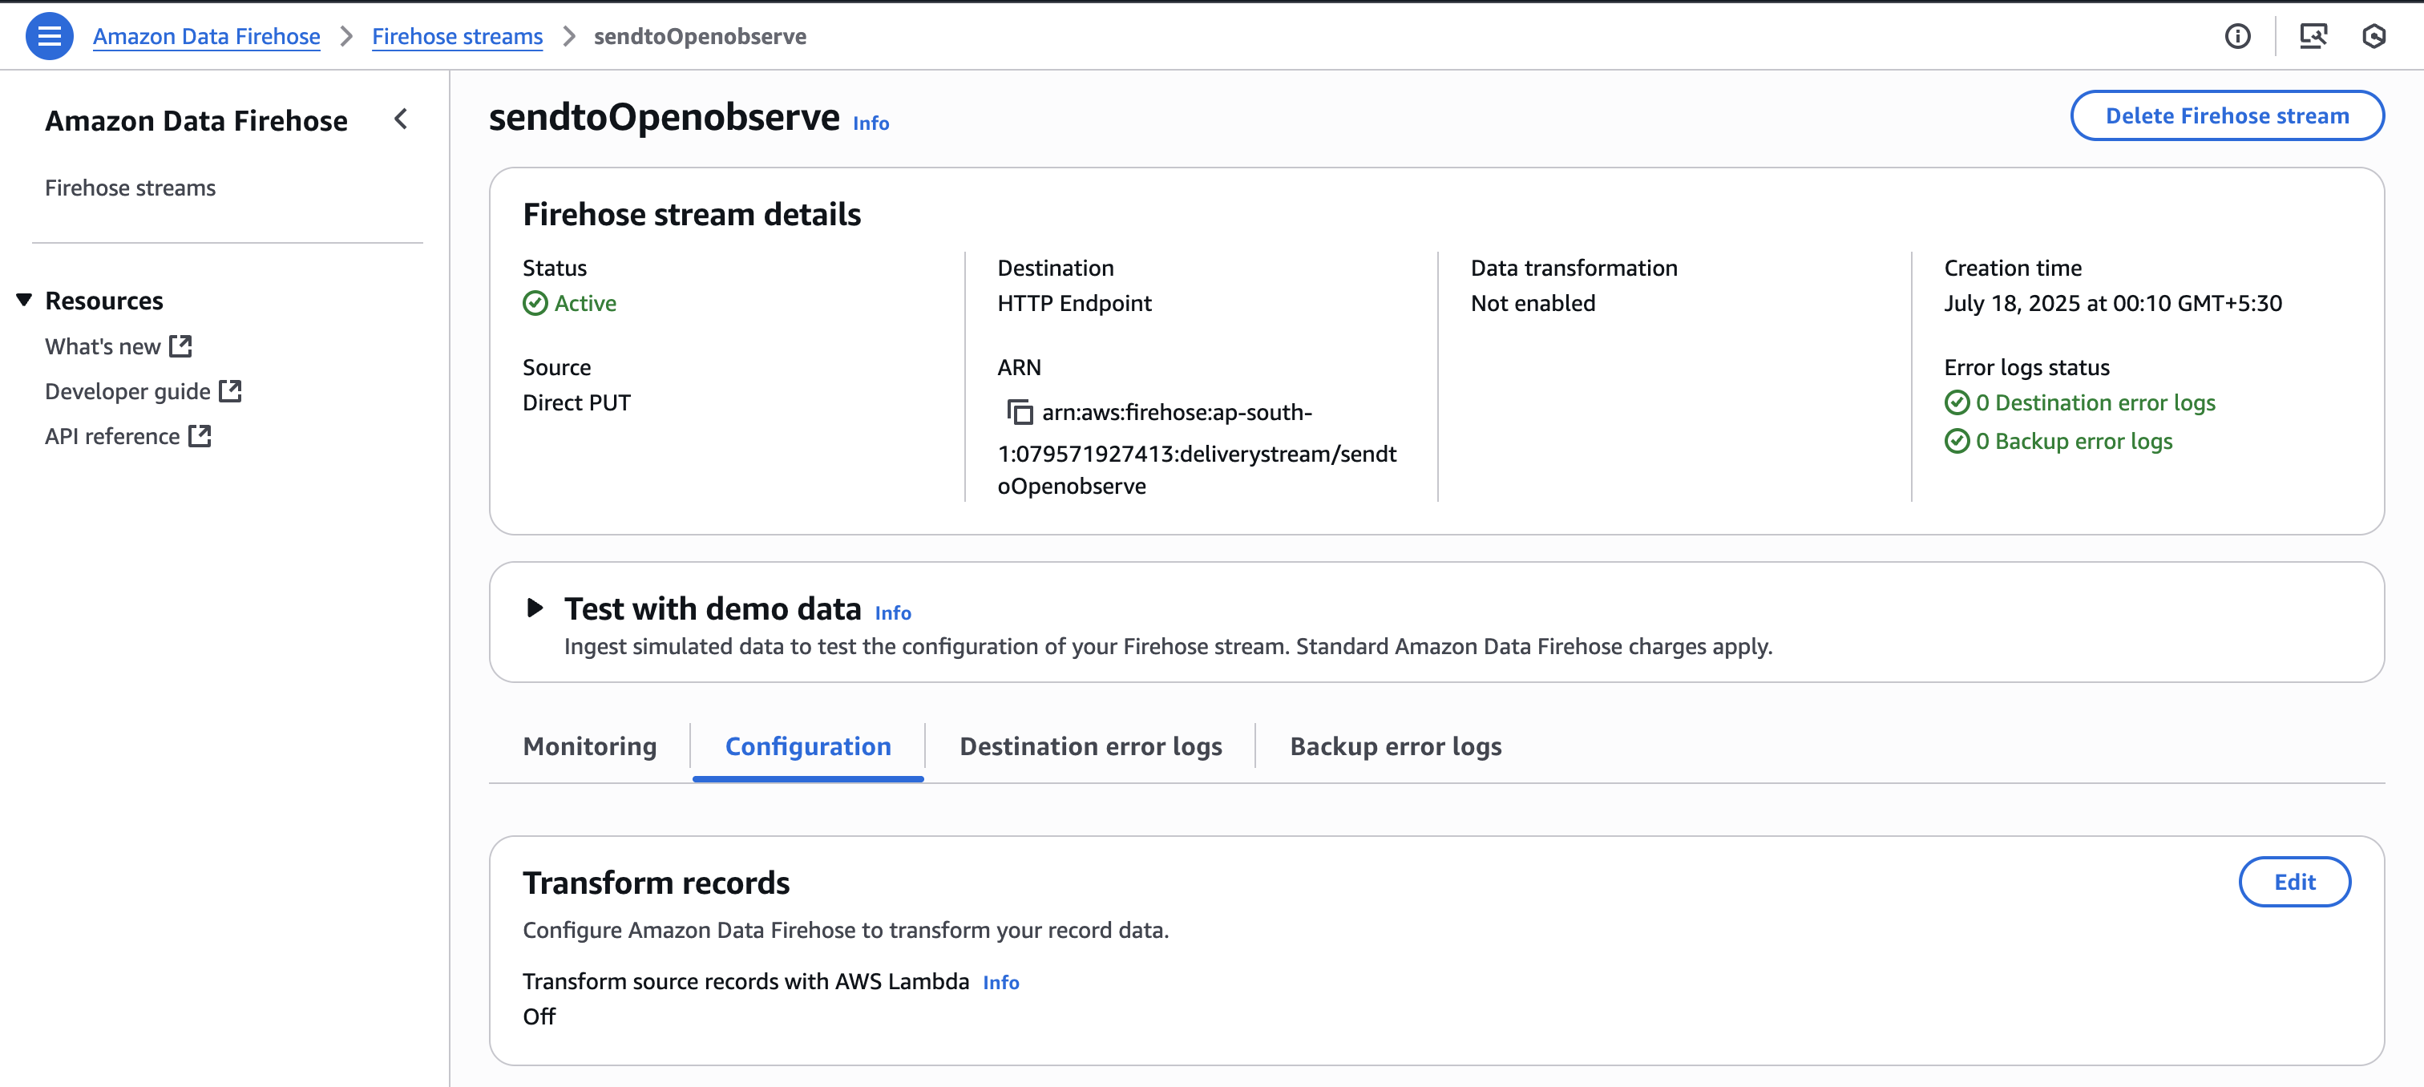This screenshot has width=2424, height=1087.
Task: Click API reference external link icon
Action: (x=200, y=436)
